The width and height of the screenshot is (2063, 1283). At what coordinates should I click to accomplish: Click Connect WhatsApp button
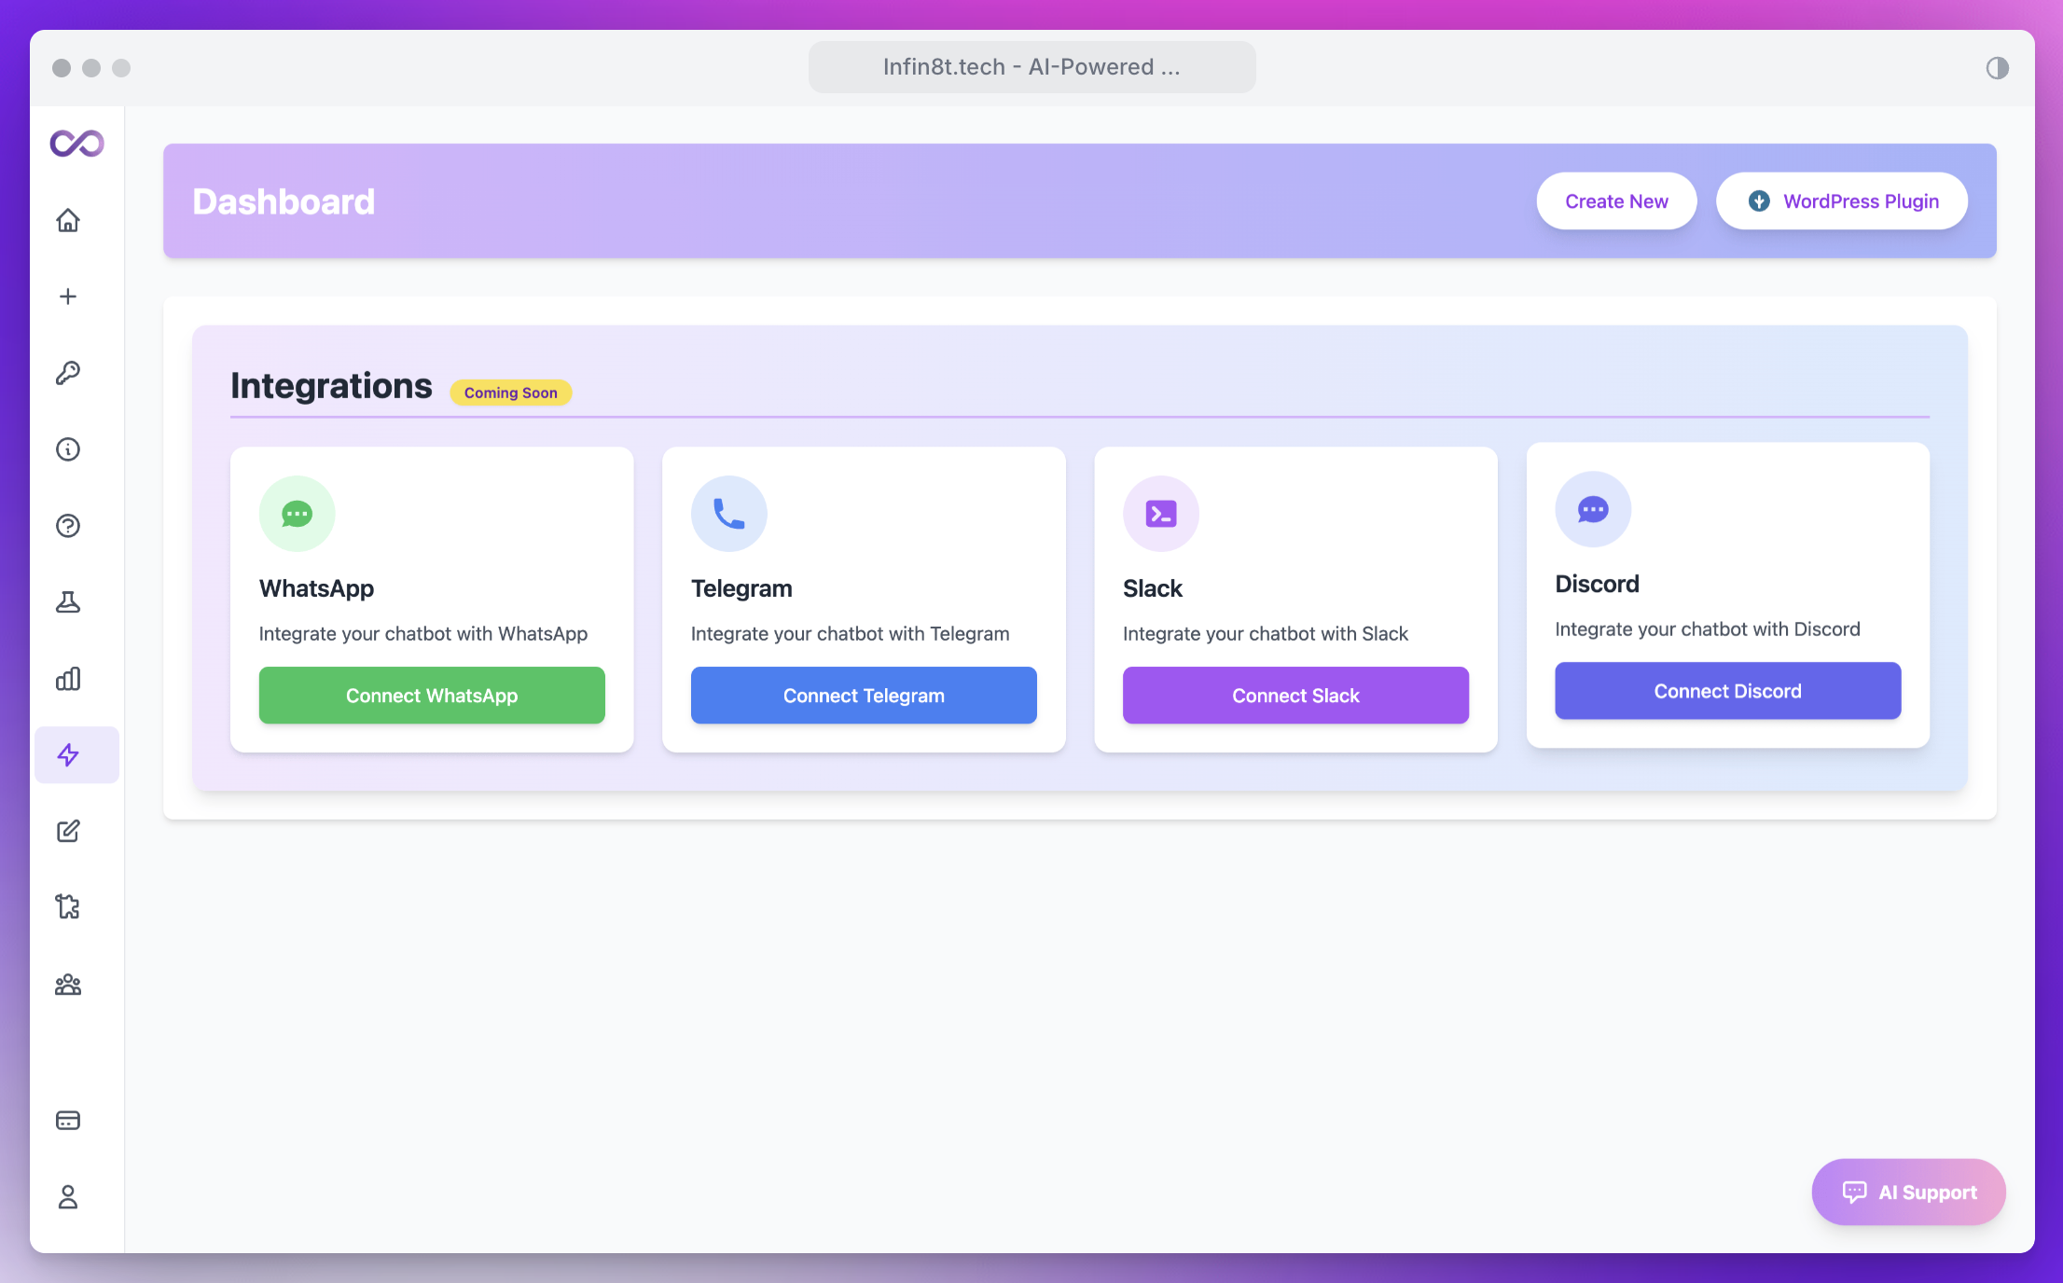(432, 696)
